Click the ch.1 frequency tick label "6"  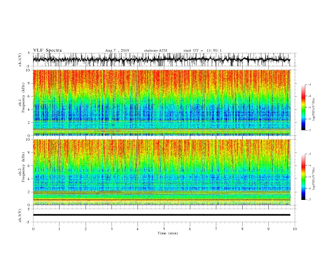coord(29,97)
